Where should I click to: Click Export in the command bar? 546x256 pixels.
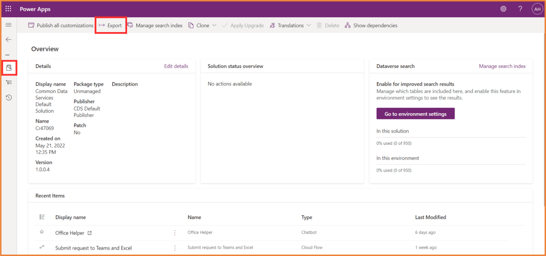(x=110, y=25)
